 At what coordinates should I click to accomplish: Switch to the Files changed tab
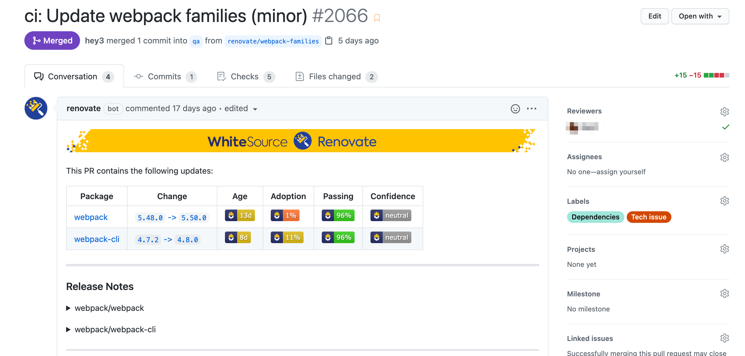[x=335, y=77]
